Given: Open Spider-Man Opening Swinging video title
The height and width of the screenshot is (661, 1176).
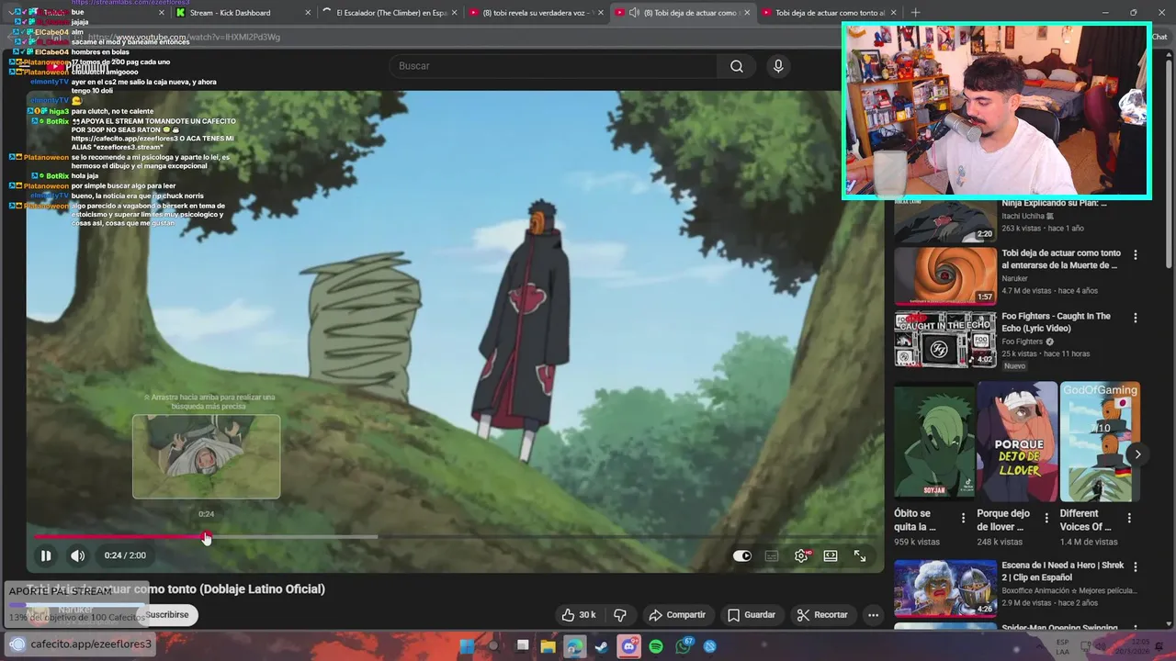Looking at the screenshot, I should pos(1059,628).
